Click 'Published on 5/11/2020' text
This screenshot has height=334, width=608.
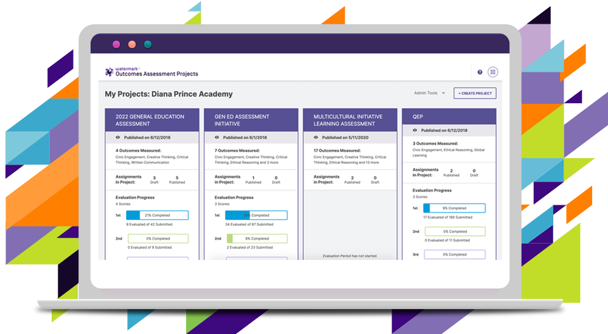pyautogui.click(x=345, y=138)
